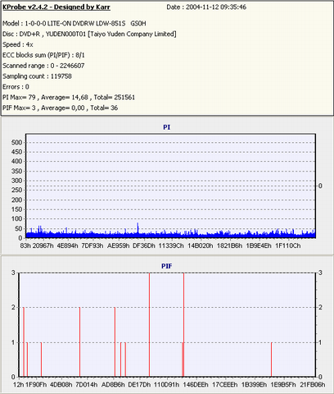
Task: Click the PIF bar near AD8B6h at 2
Action: [115, 342]
